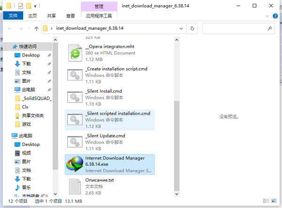Select the 应用程序工具 tab
This screenshot has height=208, width=282.
tap(99, 16)
